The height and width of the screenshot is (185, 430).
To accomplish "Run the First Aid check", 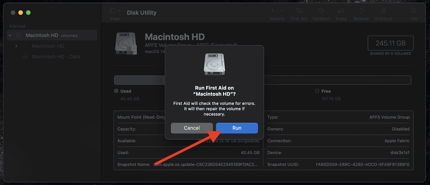I will [237, 128].
